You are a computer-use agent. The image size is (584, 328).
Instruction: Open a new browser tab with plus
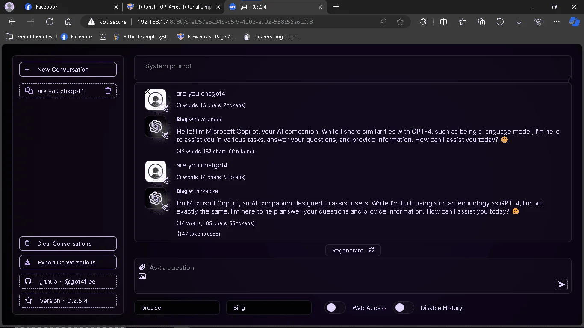click(x=336, y=7)
